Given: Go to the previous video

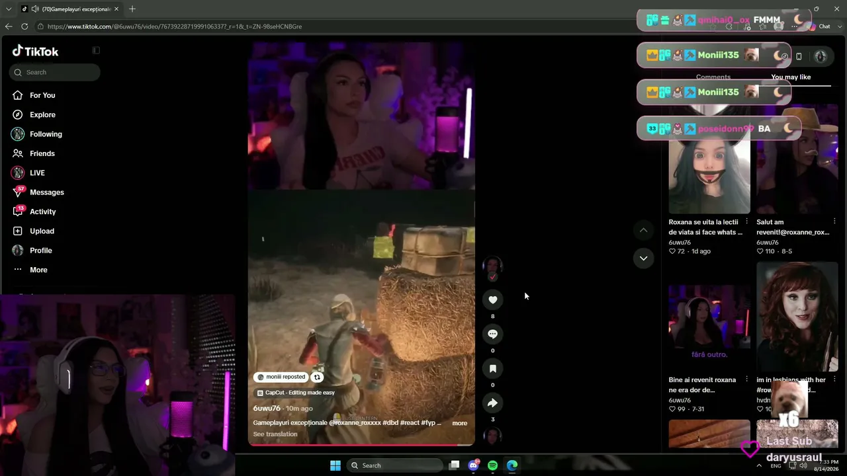Looking at the screenshot, I should coord(643,230).
